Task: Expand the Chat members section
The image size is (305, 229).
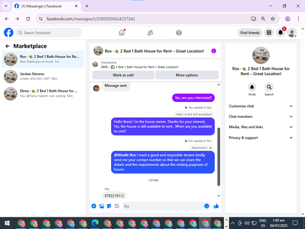Action: pyautogui.click(x=261, y=117)
